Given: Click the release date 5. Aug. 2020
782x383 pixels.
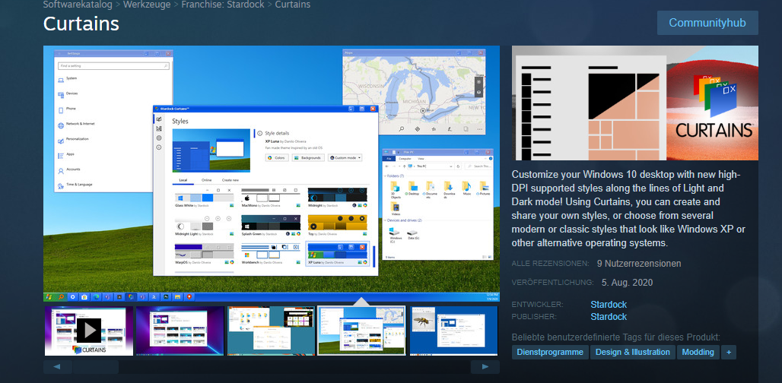Looking at the screenshot, I should tap(627, 283).
